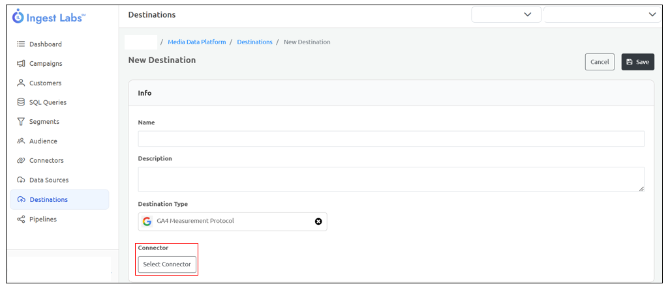Click the SQL Queries database icon
The height and width of the screenshot is (286, 668).
point(21,102)
